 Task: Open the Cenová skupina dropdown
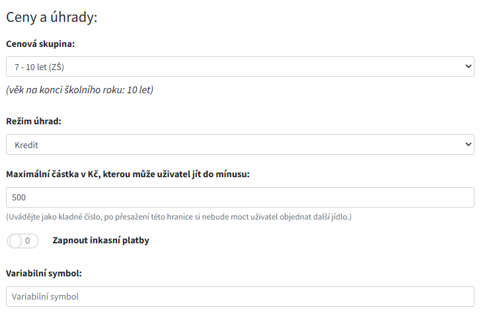pyautogui.click(x=239, y=66)
